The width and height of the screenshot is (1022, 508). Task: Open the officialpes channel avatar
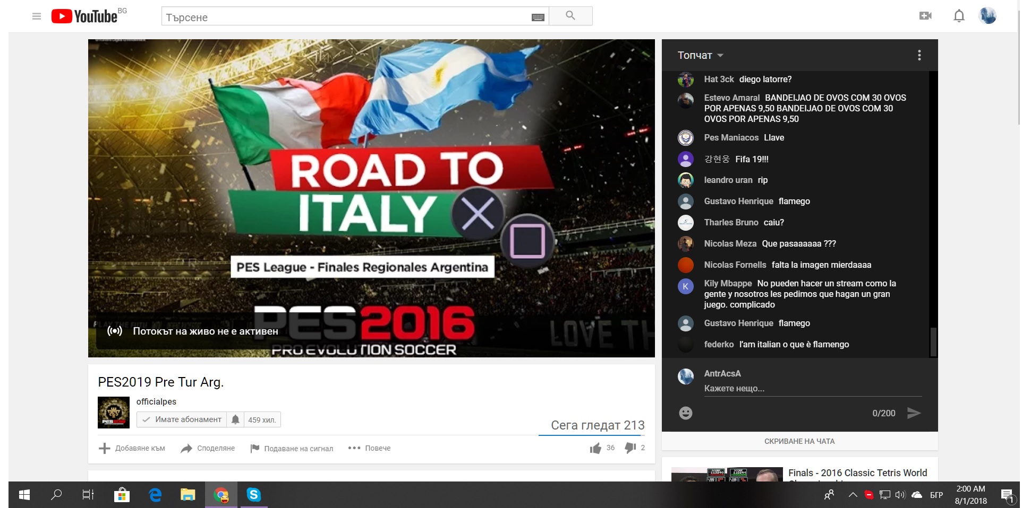114,413
